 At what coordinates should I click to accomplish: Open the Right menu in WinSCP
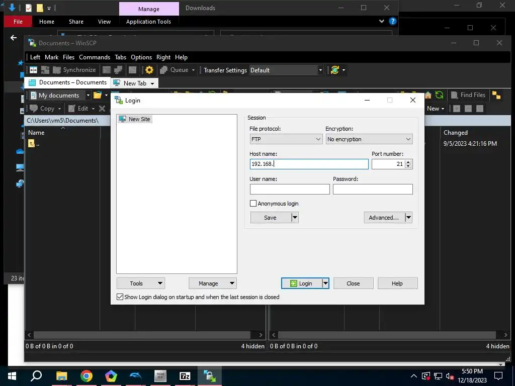(163, 57)
